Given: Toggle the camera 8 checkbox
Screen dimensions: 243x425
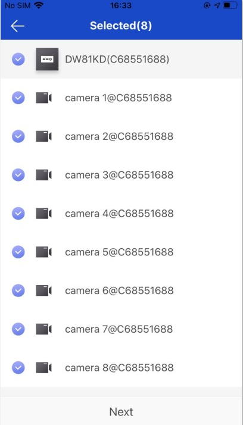Looking at the screenshot, I should coord(18,367).
